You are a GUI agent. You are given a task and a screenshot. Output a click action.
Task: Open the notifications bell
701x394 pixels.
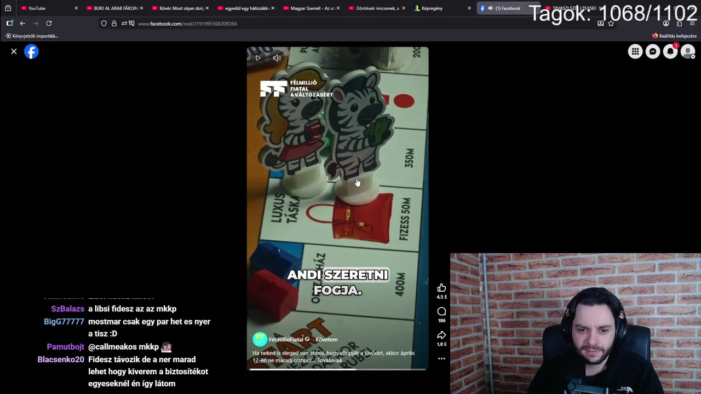coord(670,51)
